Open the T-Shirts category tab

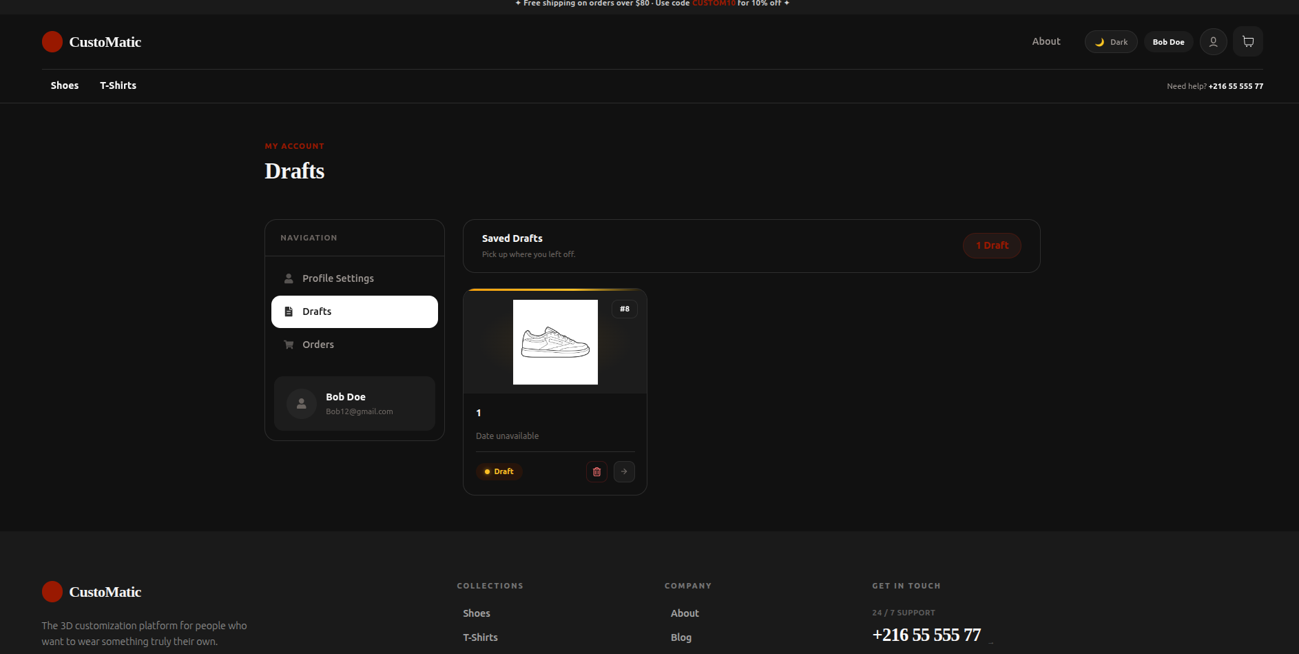[118, 85]
